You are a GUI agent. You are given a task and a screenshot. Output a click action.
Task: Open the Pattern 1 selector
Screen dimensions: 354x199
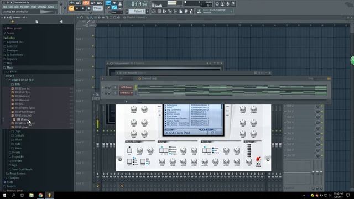coord(137,11)
